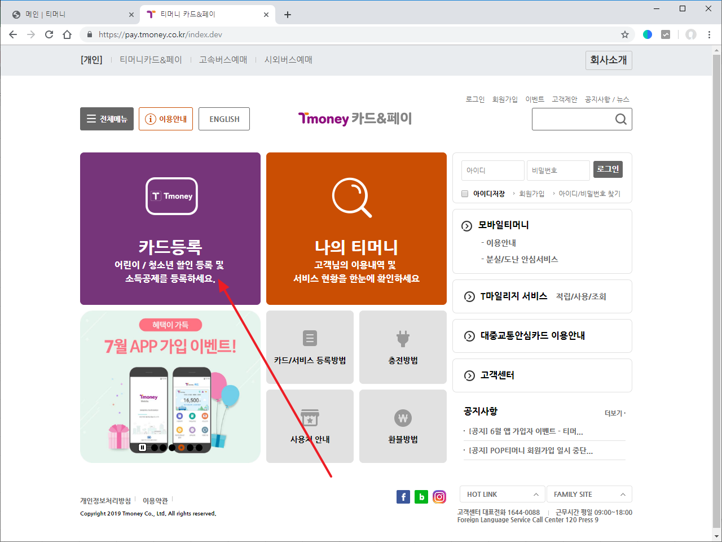Click the magnifier icon in the 나의 티머니 tile
Viewport: 722px width, 542px height.
[x=352, y=198]
